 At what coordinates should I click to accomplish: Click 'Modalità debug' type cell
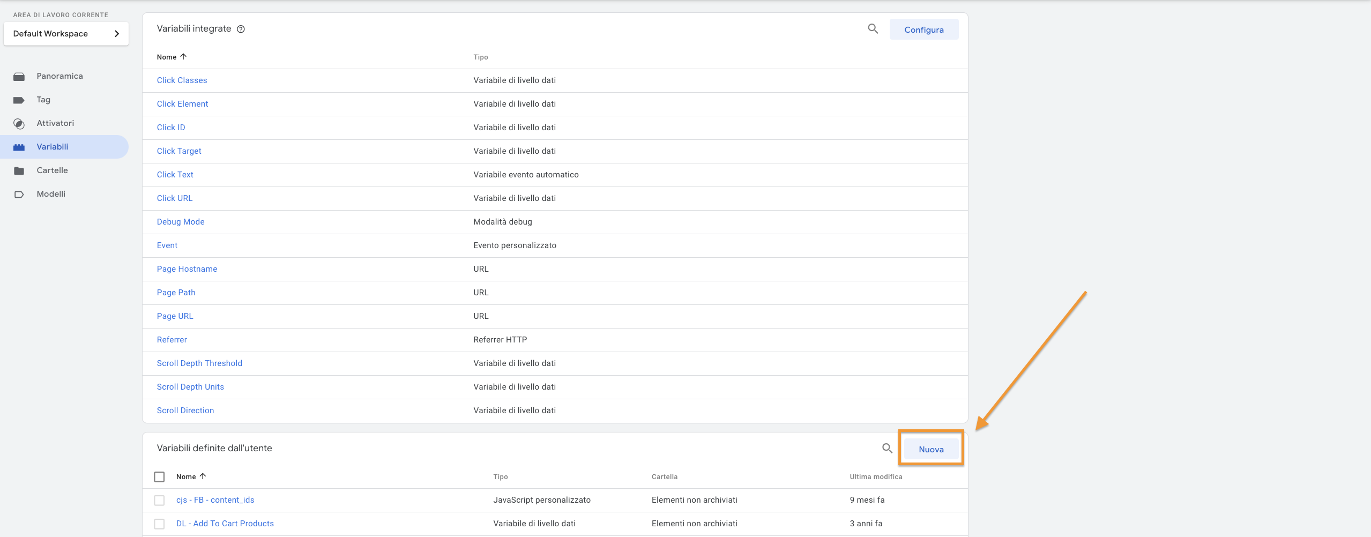coord(503,222)
